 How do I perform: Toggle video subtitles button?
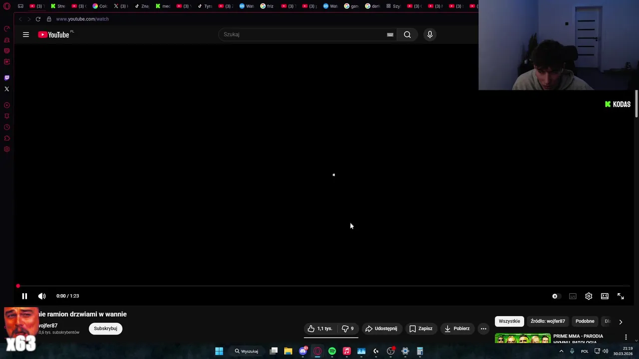tap(573, 296)
